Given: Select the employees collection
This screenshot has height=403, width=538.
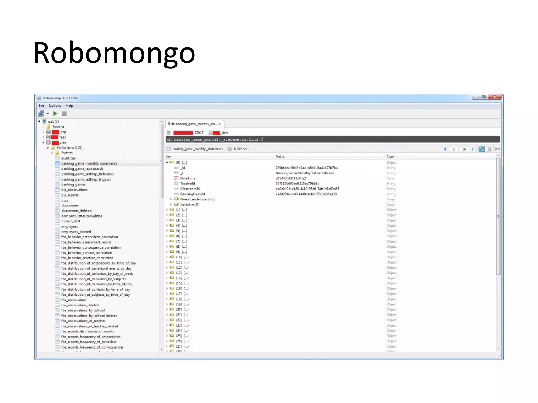Looking at the screenshot, I should (x=70, y=226).
